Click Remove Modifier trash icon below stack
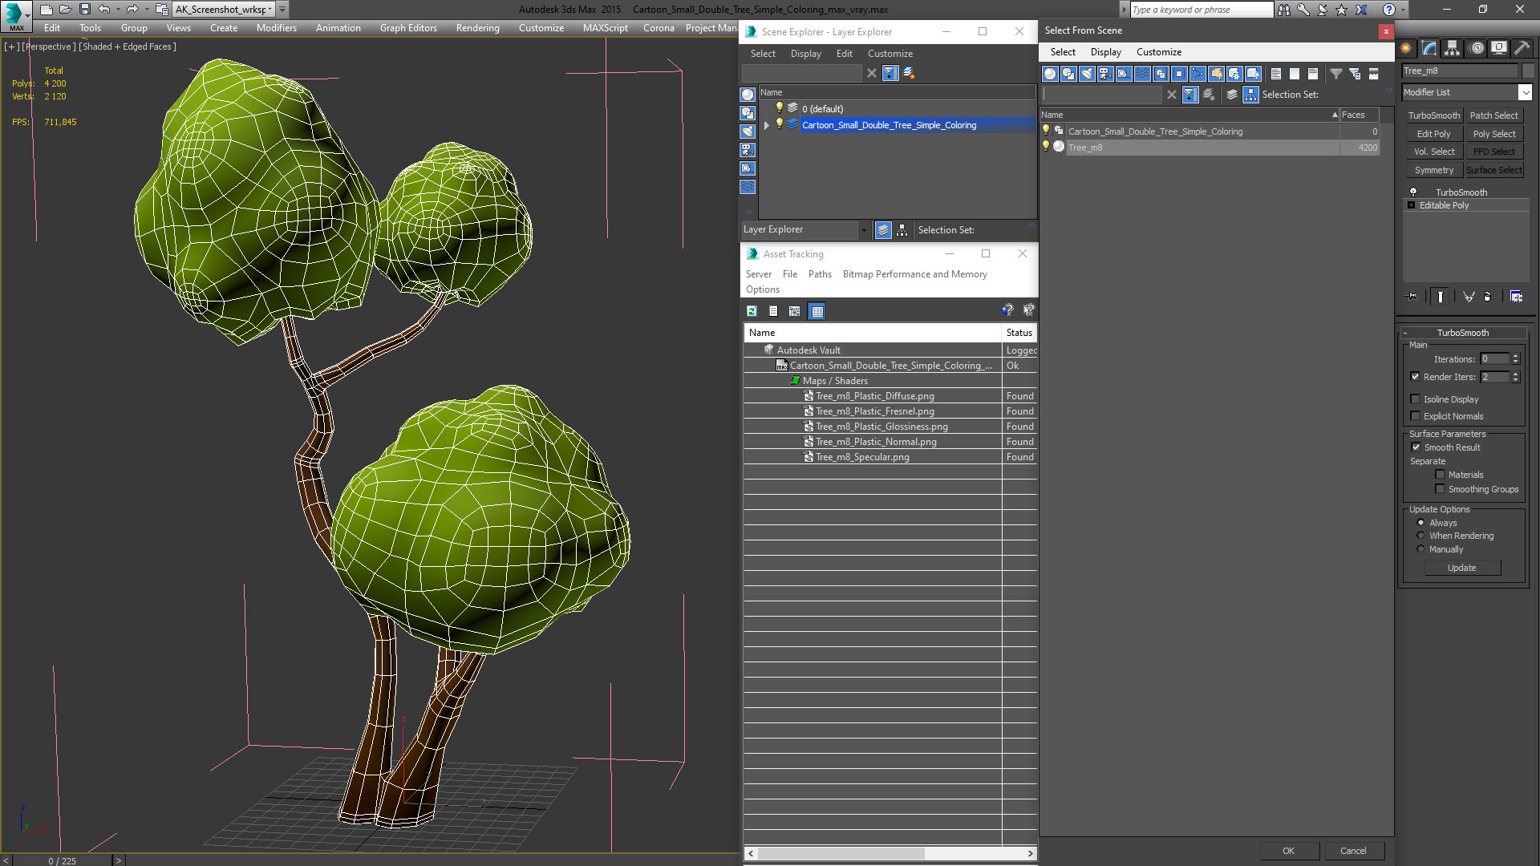1540x866 pixels. coord(1488,297)
